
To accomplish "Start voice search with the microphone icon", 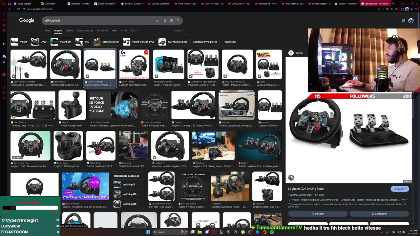I will [x=165, y=21].
